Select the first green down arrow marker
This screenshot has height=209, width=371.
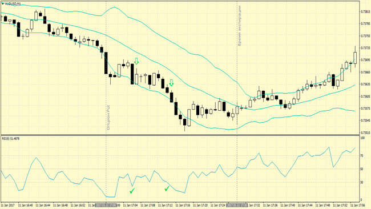(x=136, y=61)
